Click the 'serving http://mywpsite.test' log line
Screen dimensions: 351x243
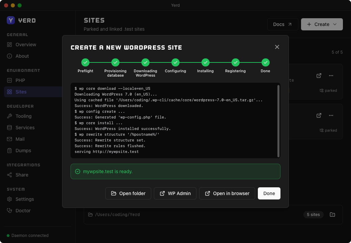(107, 152)
